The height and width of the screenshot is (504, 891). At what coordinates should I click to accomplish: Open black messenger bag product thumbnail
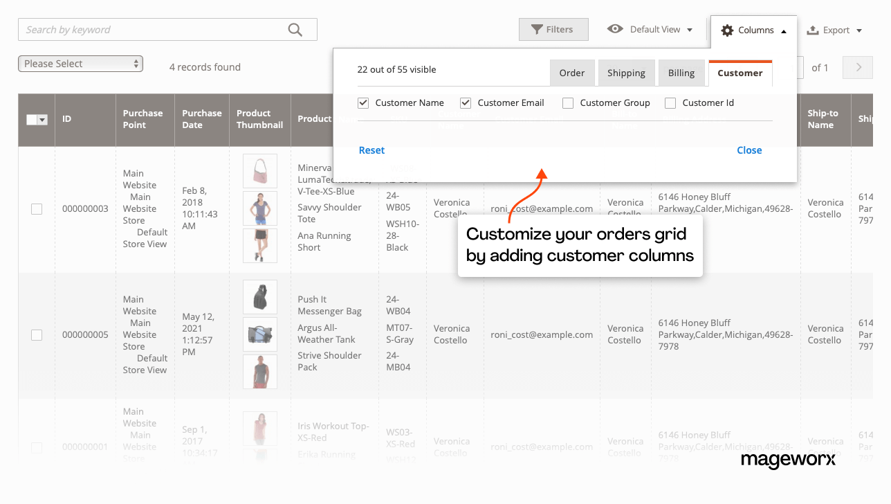(260, 297)
